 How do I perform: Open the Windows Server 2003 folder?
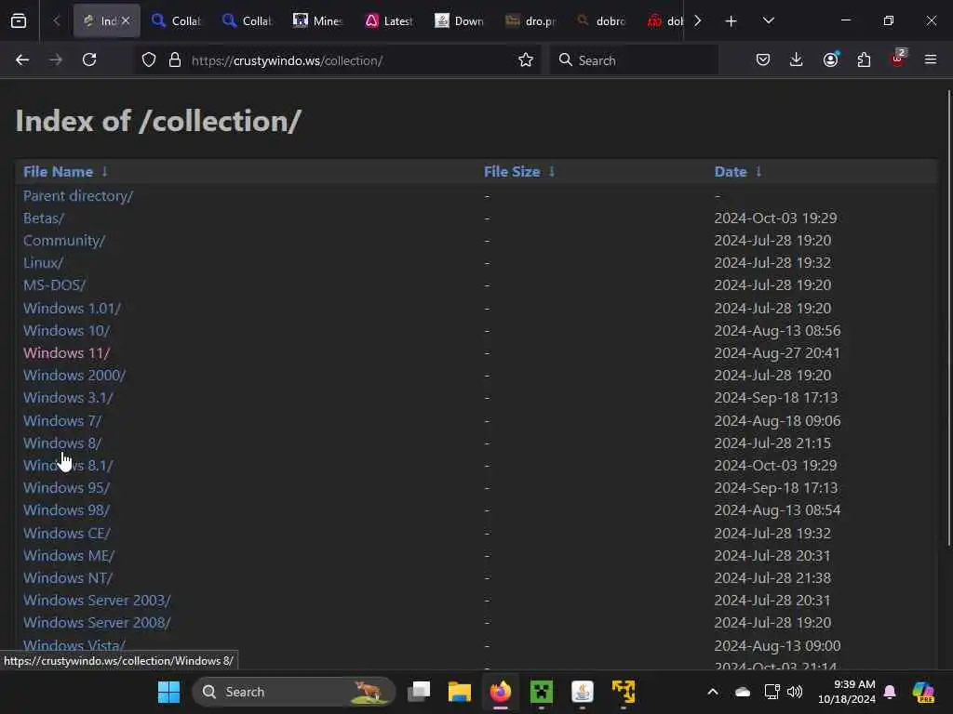(x=97, y=601)
